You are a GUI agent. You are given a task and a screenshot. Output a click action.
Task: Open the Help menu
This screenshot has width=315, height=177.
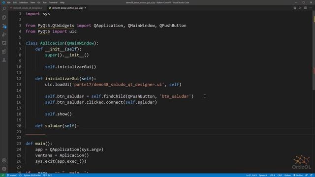click(62, 2)
